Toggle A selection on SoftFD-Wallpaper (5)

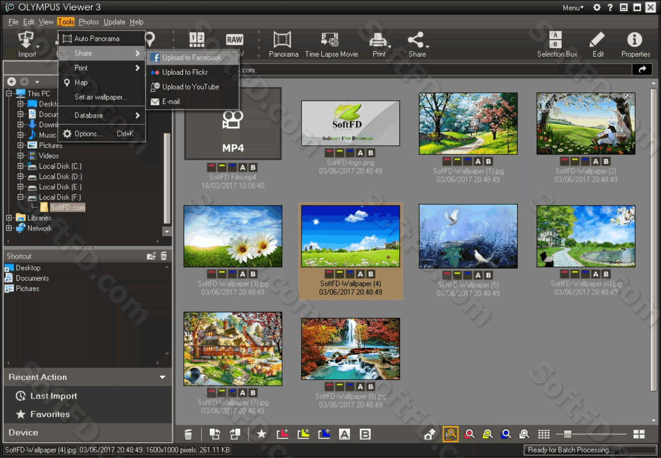point(478,275)
